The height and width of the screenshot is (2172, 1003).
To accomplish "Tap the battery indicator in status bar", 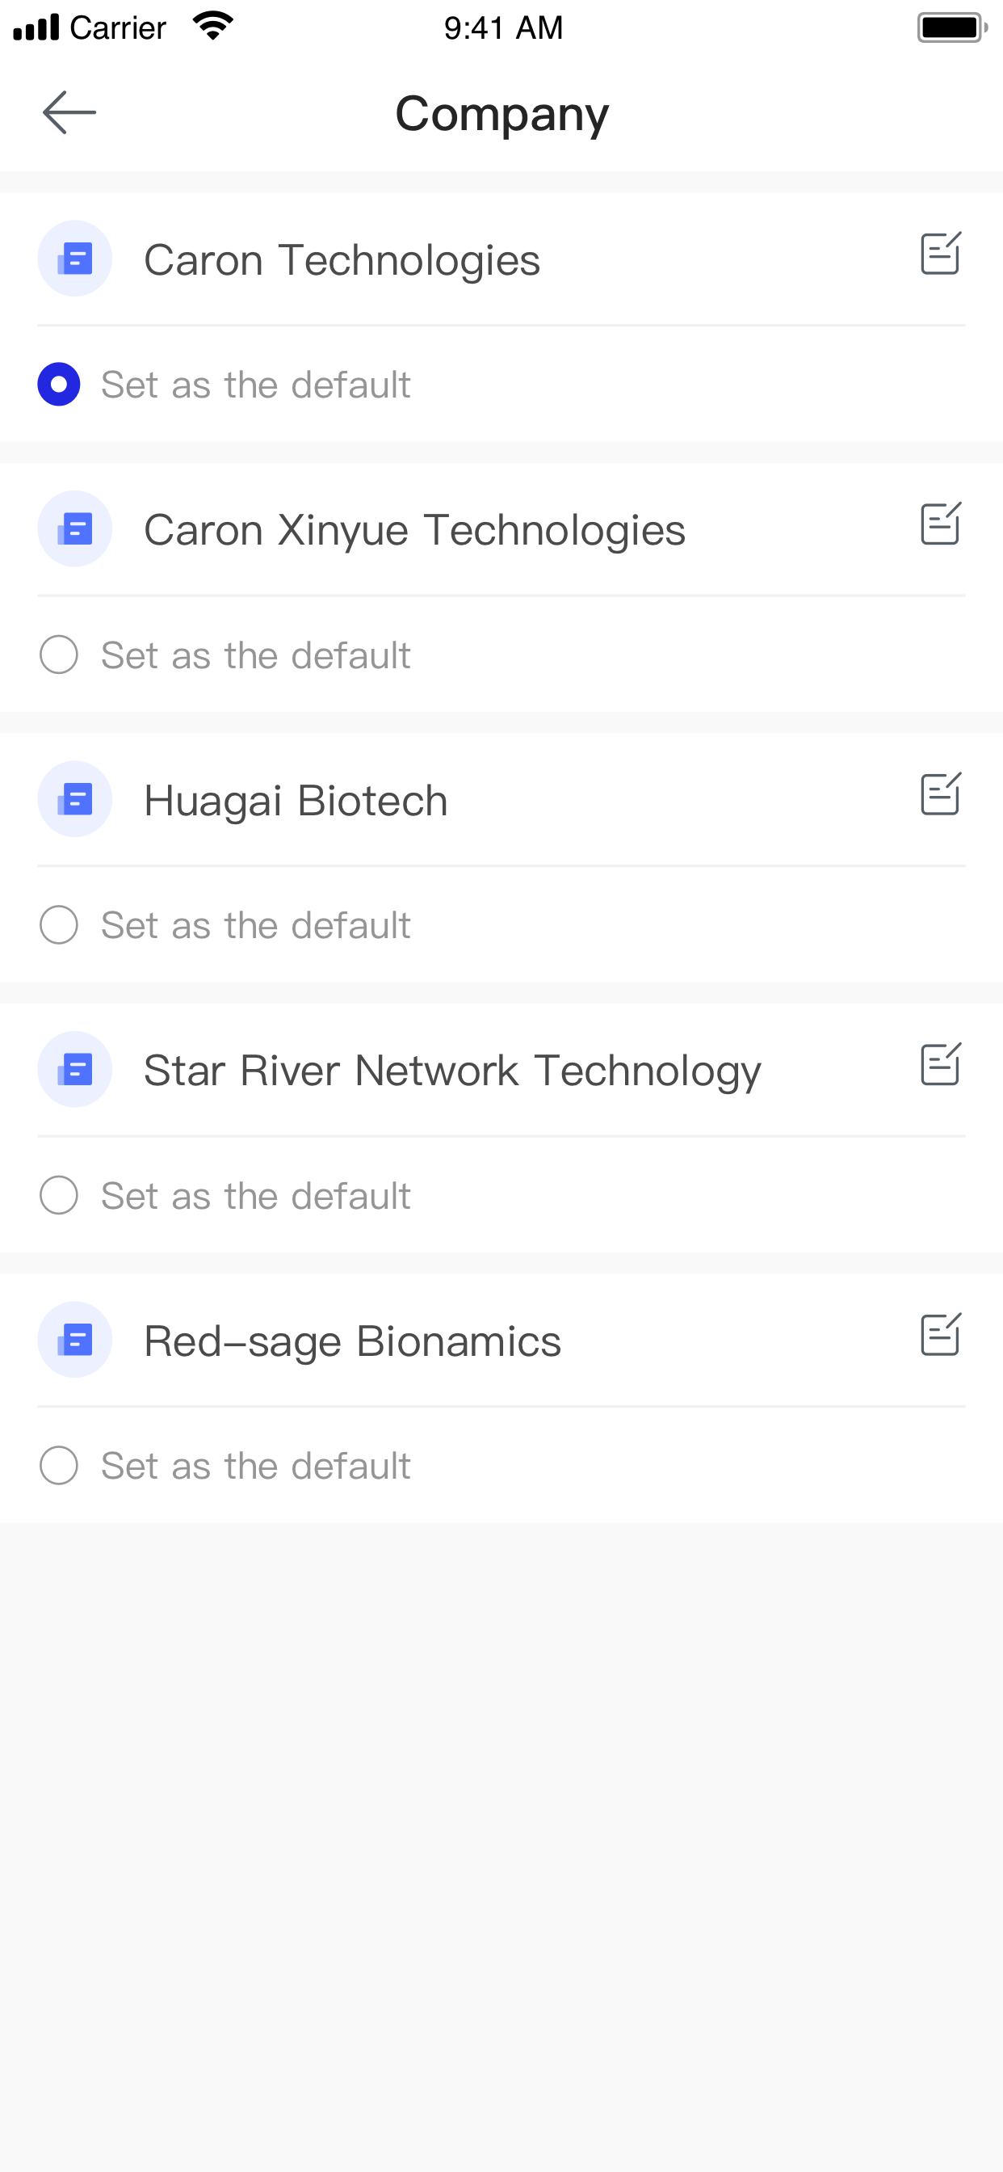I will pos(952,27).
